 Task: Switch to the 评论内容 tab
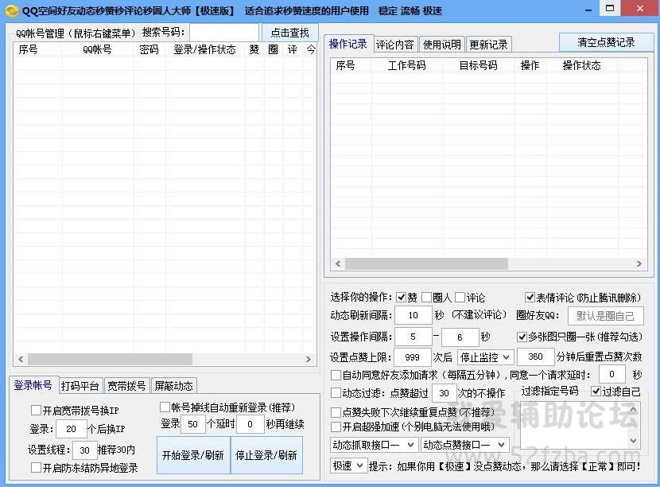(x=394, y=45)
